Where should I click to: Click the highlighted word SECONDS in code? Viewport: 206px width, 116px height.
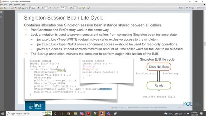(x=106, y=89)
